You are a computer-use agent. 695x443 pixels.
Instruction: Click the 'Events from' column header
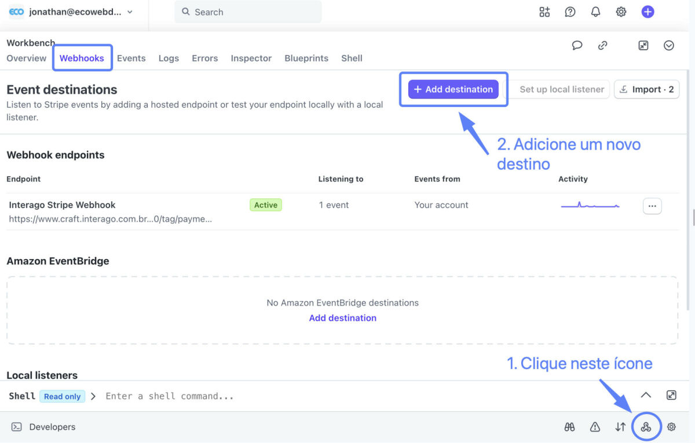pos(437,179)
